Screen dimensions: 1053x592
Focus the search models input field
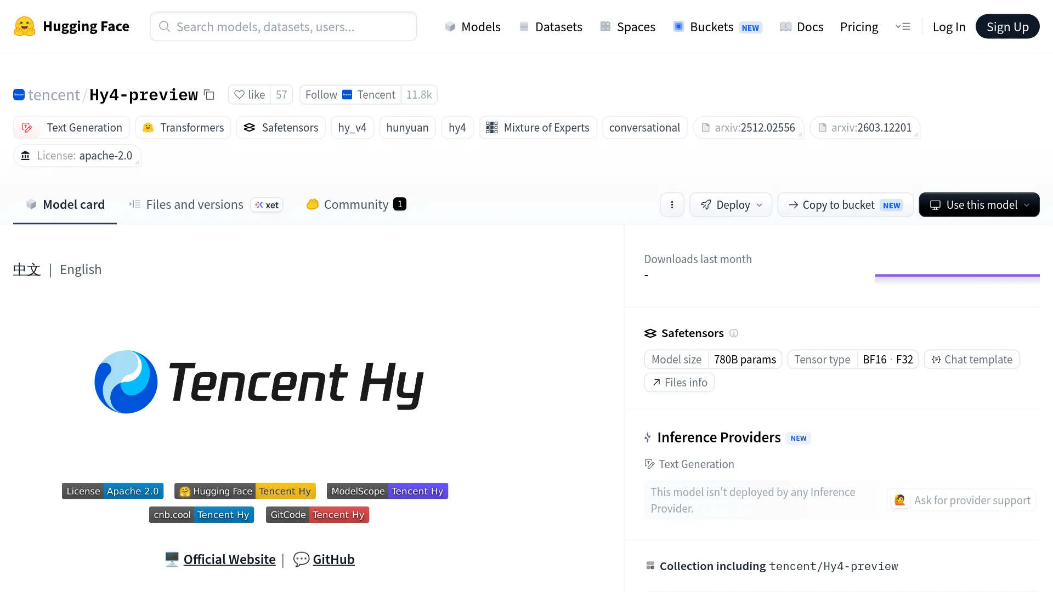pos(283,26)
